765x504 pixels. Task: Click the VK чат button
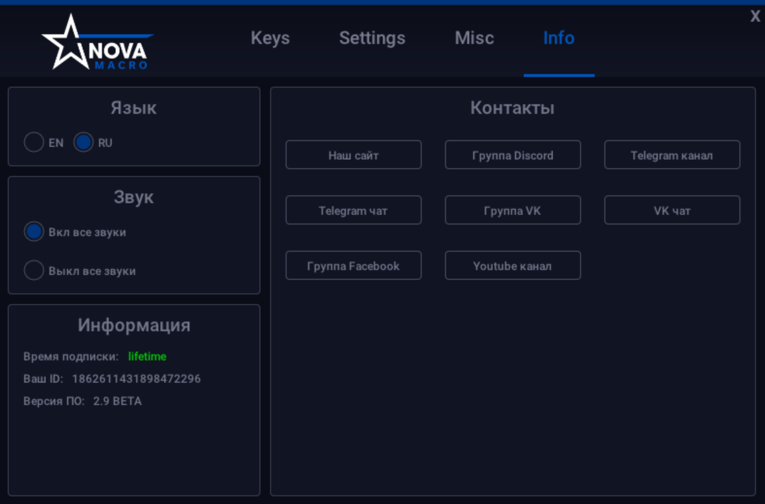672,210
